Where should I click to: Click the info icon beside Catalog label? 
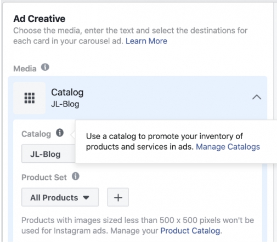click(x=60, y=133)
